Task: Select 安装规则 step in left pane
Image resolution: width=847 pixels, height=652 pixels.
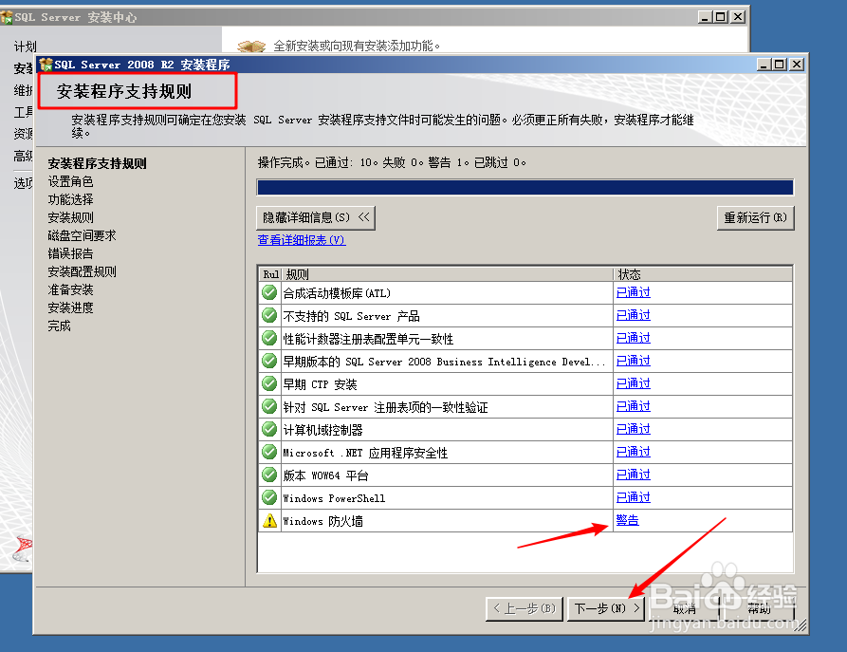Action: click(70, 217)
